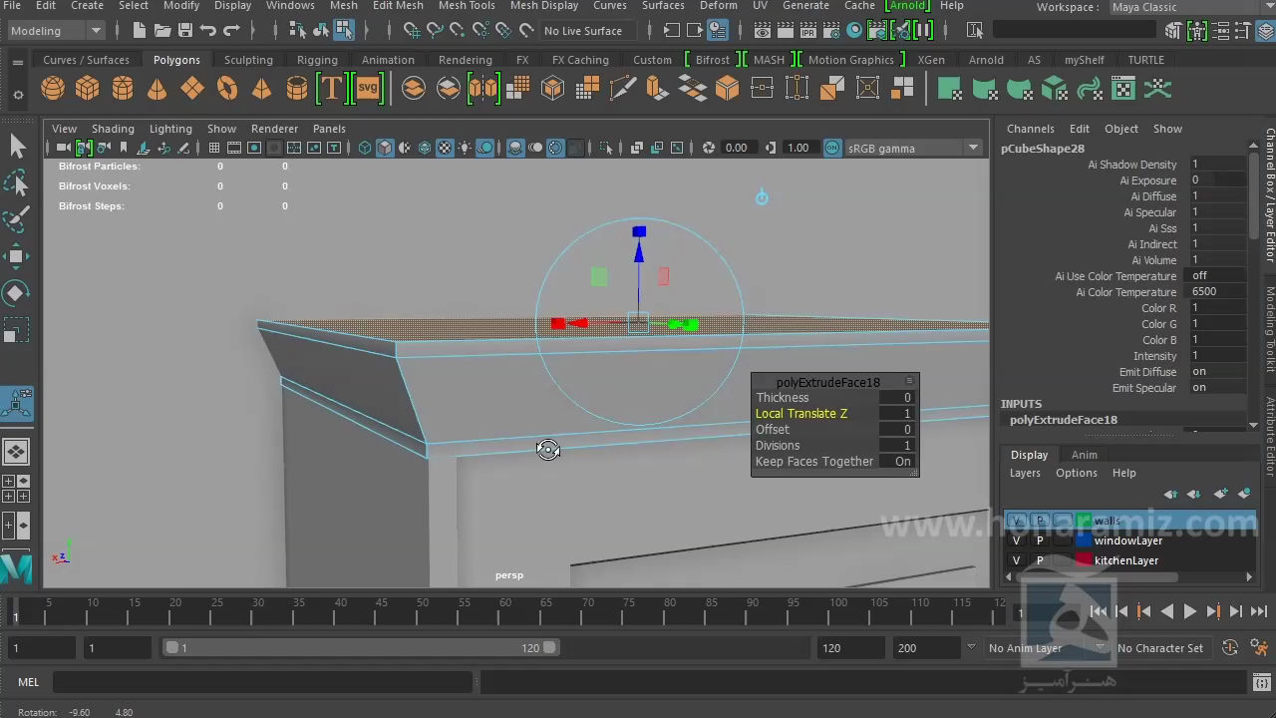Viewport: 1276px width, 718px height.
Task: Switch to the Rigging shelf tab
Action: (317, 60)
